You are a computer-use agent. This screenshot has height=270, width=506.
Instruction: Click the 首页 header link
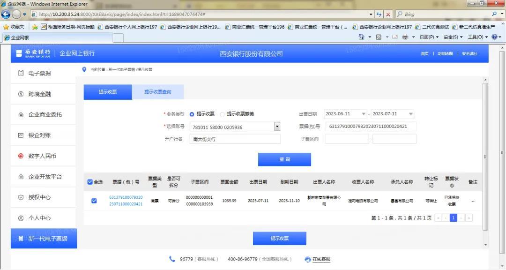424,53
